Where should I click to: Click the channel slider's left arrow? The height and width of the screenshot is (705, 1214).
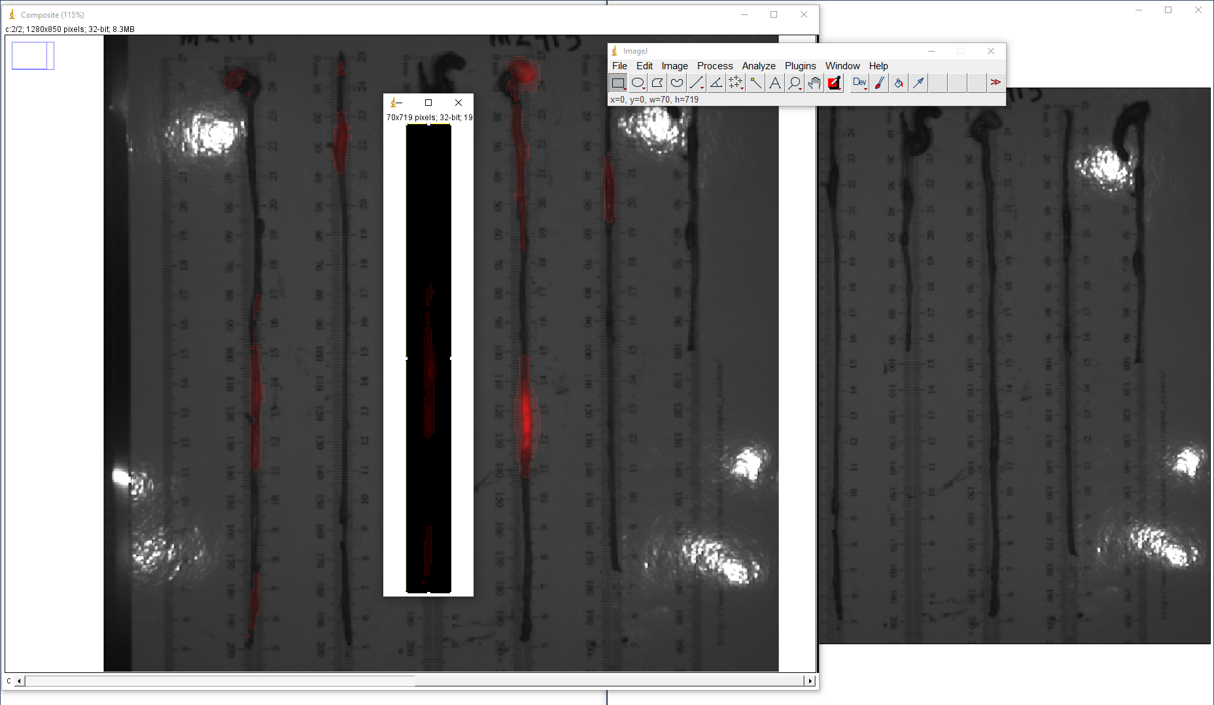20,681
